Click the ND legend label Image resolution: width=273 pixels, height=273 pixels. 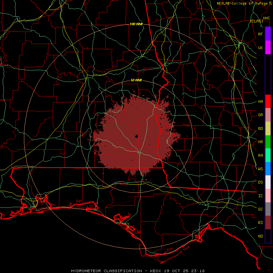260,236
